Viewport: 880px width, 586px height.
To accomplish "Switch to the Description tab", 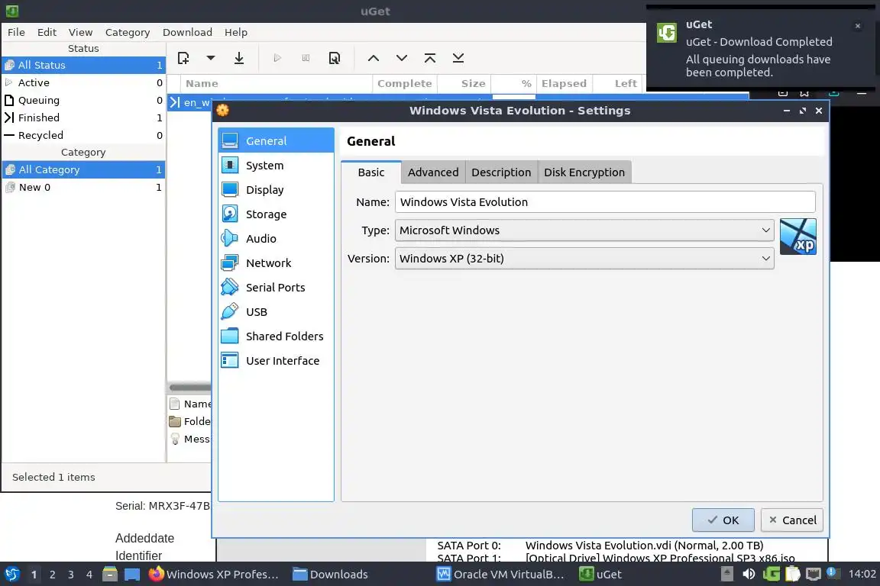I will [501, 172].
